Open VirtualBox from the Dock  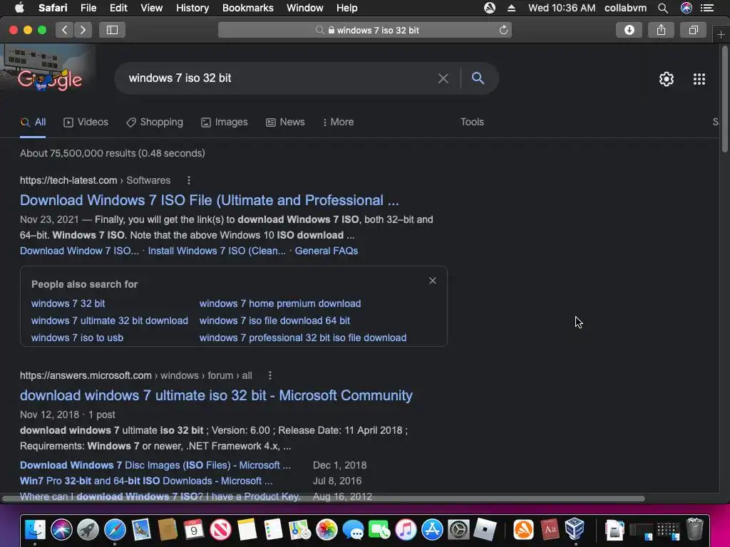[575, 529]
